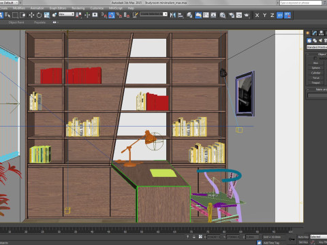Switch to Object Paint ribbon tab
Screen dimensions: 327x245
[x=16, y=22]
